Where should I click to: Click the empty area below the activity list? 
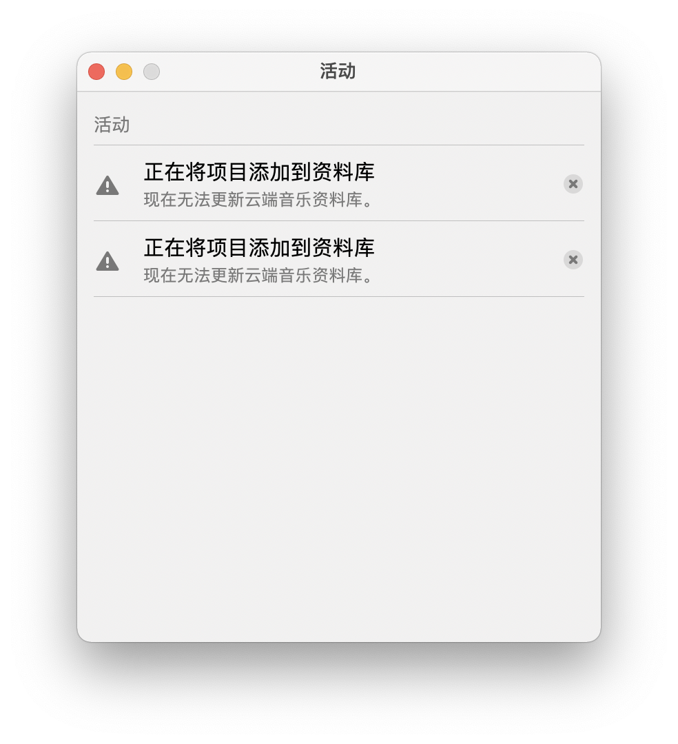[339, 467]
